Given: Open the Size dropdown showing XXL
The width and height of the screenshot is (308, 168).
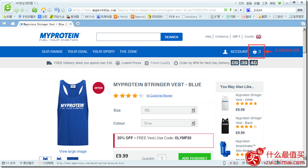Looking at the screenshot, I should [169, 110].
